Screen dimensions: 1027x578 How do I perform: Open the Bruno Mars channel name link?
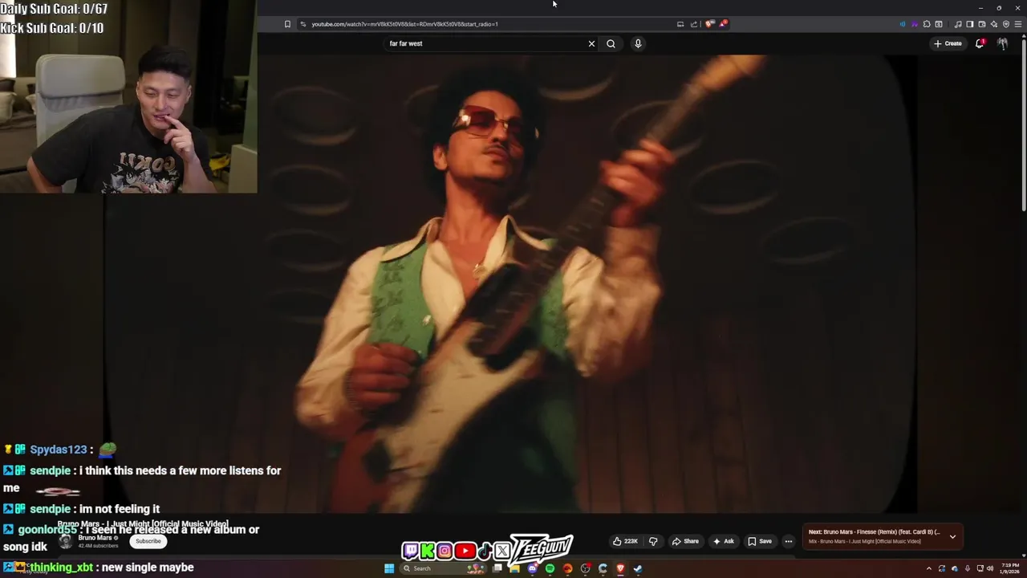tap(95, 538)
